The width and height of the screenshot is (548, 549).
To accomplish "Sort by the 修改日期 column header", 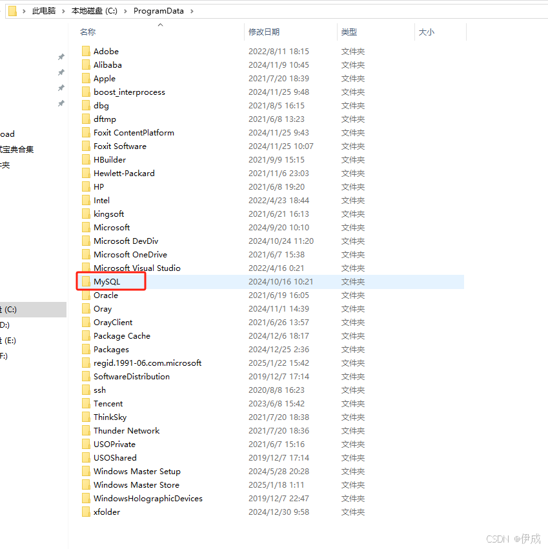I will [x=264, y=32].
